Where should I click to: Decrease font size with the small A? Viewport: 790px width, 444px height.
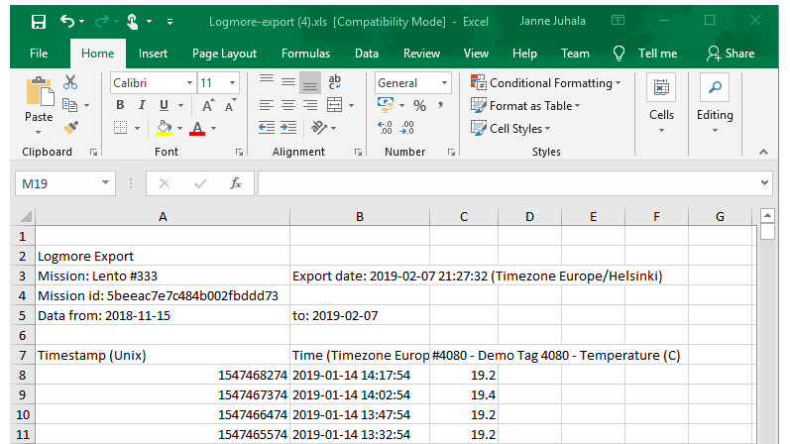pos(230,105)
